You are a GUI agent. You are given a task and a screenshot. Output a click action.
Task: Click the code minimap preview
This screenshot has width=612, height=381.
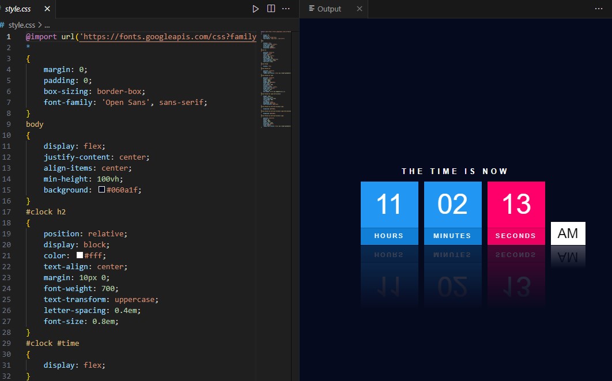pyautogui.click(x=276, y=79)
